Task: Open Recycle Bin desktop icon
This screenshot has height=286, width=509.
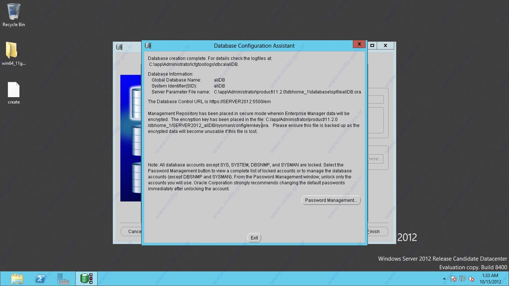Action: click(x=14, y=15)
